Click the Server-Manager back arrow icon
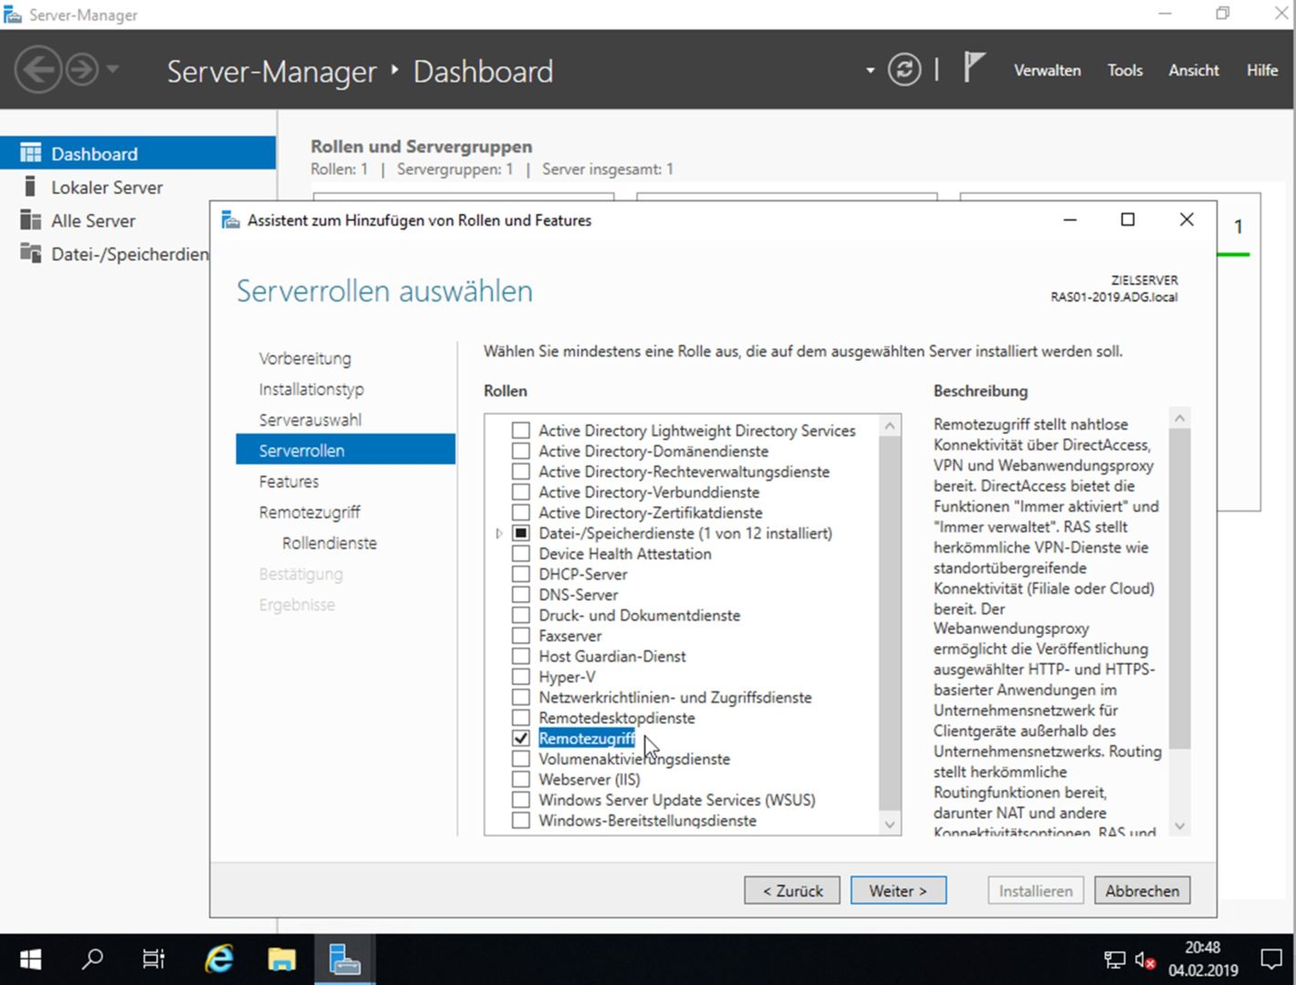This screenshot has height=985, width=1296. tap(38, 70)
